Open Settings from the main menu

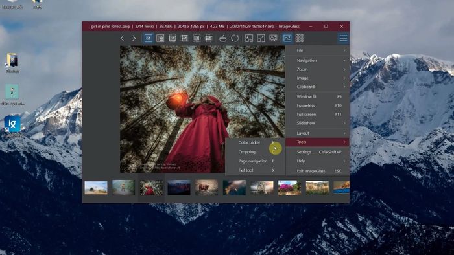(x=318, y=152)
